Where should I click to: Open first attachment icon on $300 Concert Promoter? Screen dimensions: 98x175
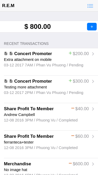(6, 81)
